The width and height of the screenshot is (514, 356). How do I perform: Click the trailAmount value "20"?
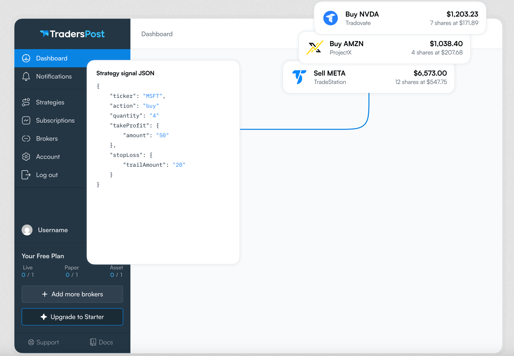[x=179, y=165]
